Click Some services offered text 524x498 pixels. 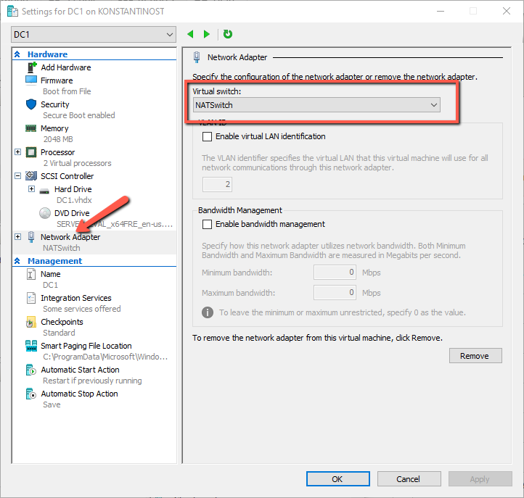click(82, 309)
